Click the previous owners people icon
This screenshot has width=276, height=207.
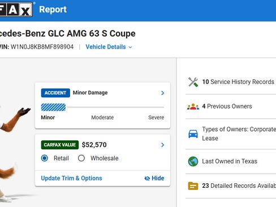point(193,107)
